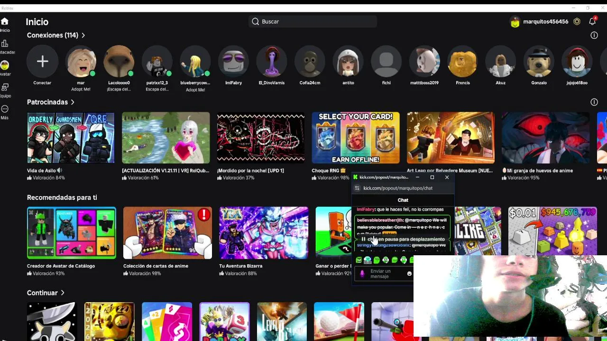Open friend patrixx12_3's avatar

[157, 61]
